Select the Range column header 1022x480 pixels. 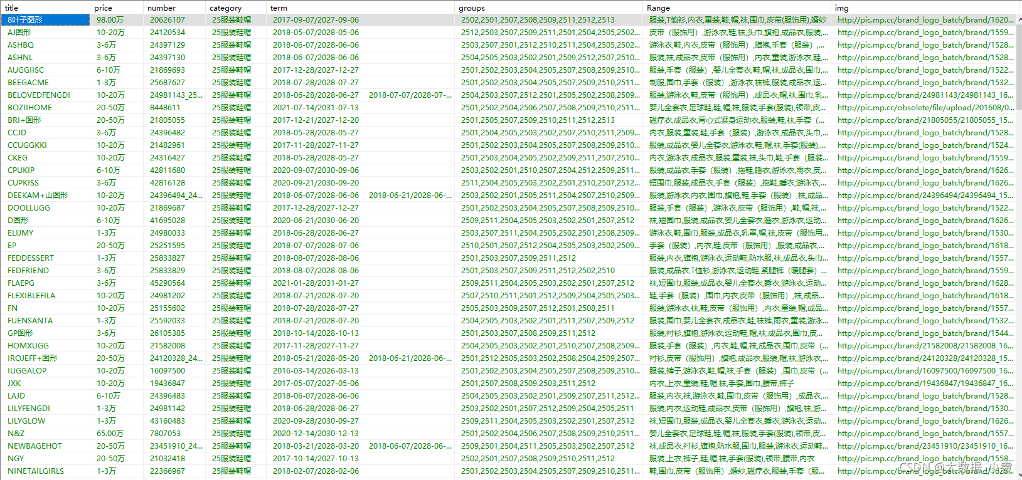tap(738, 8)
